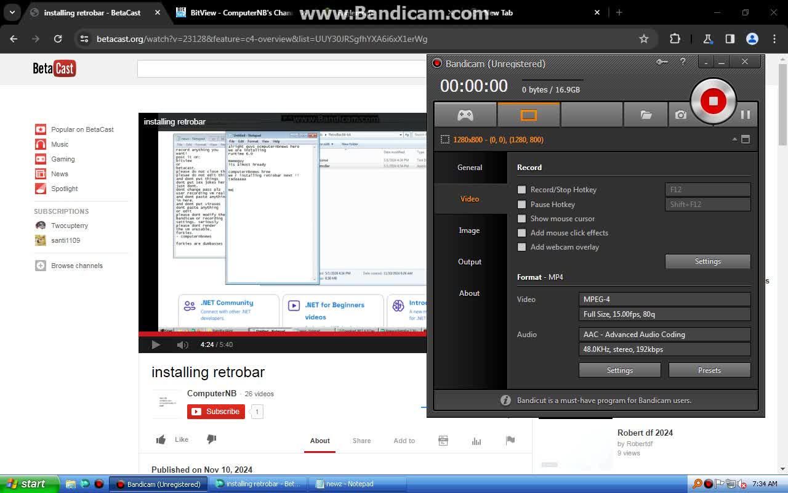The image size is (788, 493).
Task: Click Bandicam screenshot camera icon
Action: tap(680, 115)
